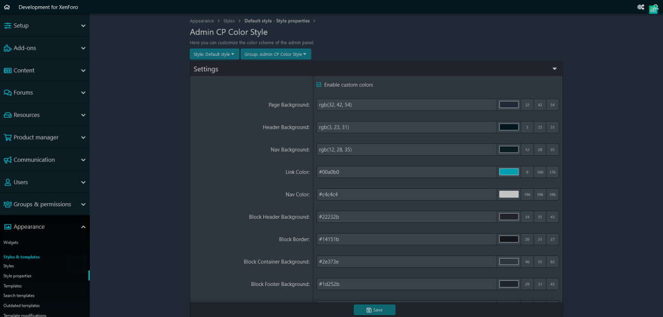Viewport: 663px width, 317px height.
Task: Expand the Users section chevron
Action: click(83, 183)
